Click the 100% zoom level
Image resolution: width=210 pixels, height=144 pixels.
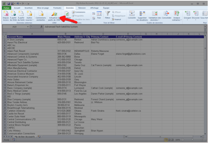[x=178, y=140]
